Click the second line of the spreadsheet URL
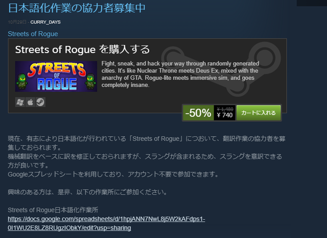This screenshot has width=327, height=238. coord(69,228)
